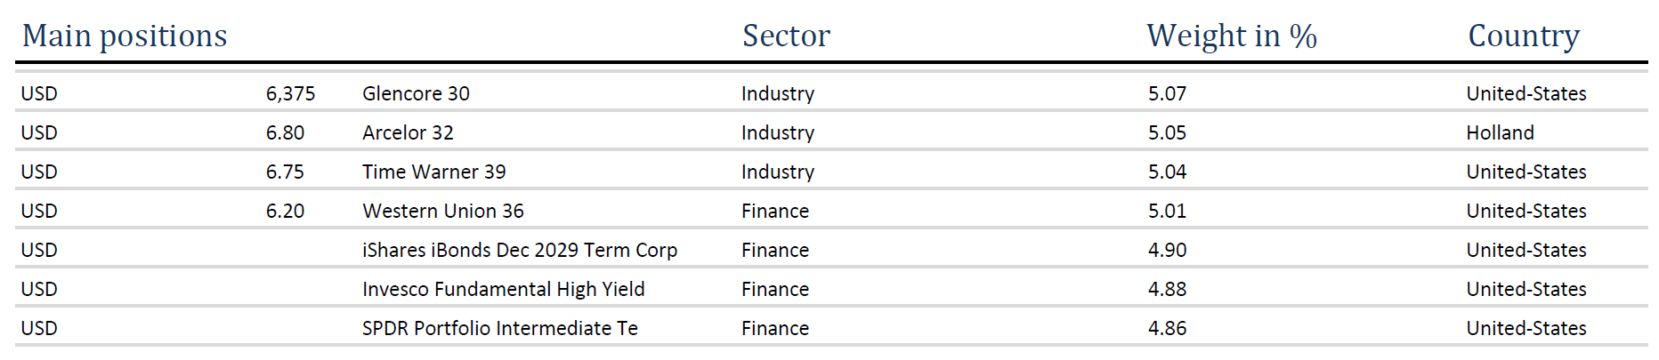Click the Sector column header

786,36
